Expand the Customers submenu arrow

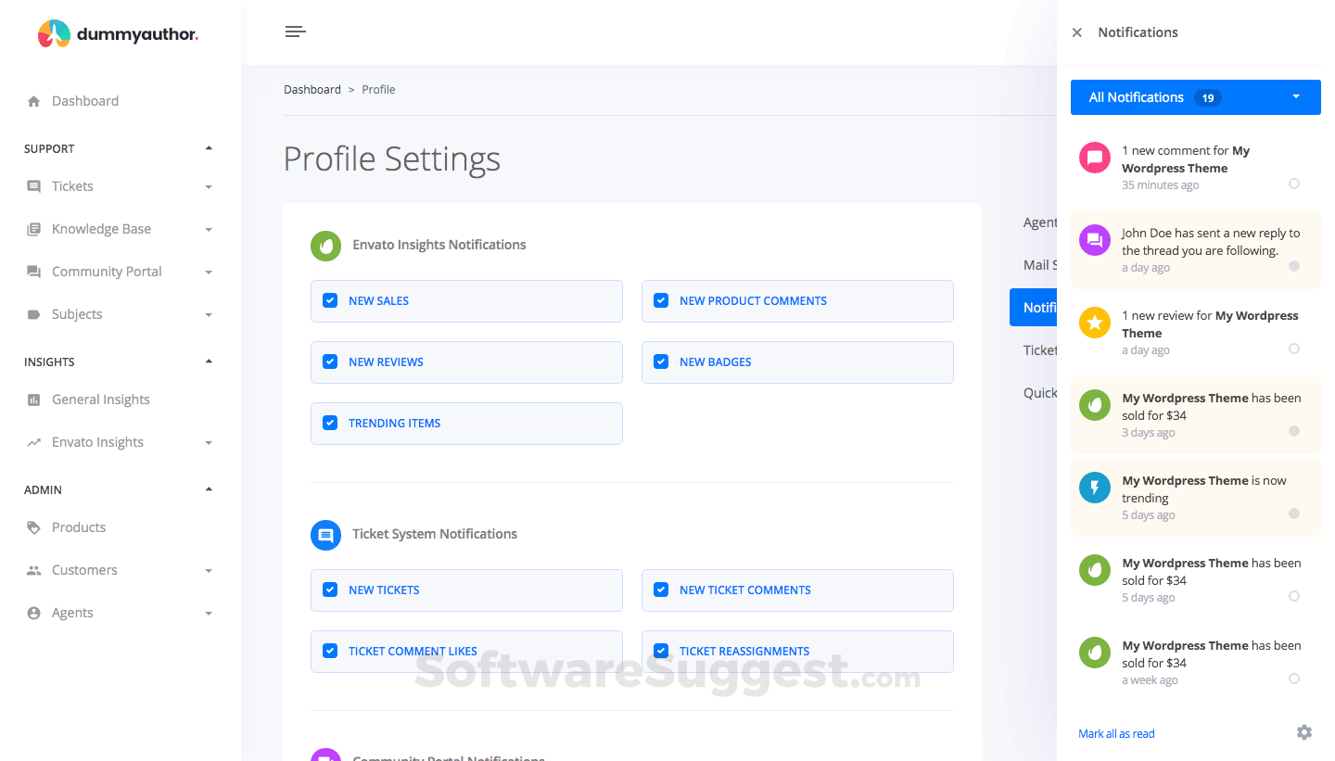point(209,571)
